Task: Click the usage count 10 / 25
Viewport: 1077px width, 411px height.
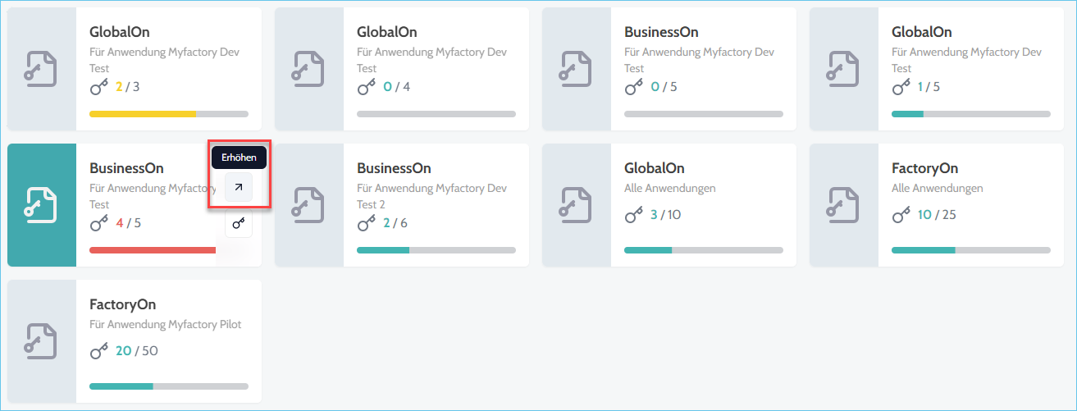Action: pos(938,215)
